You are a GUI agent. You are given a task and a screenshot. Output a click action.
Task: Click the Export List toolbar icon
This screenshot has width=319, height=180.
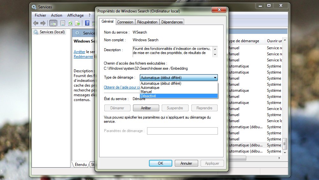pos(78,23)
